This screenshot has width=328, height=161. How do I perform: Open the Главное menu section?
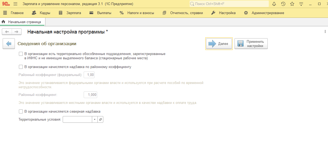coord(17,13)
